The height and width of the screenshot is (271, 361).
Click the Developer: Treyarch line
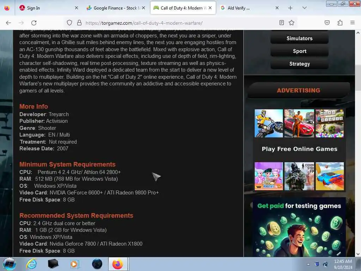click(x=44, y=114)
